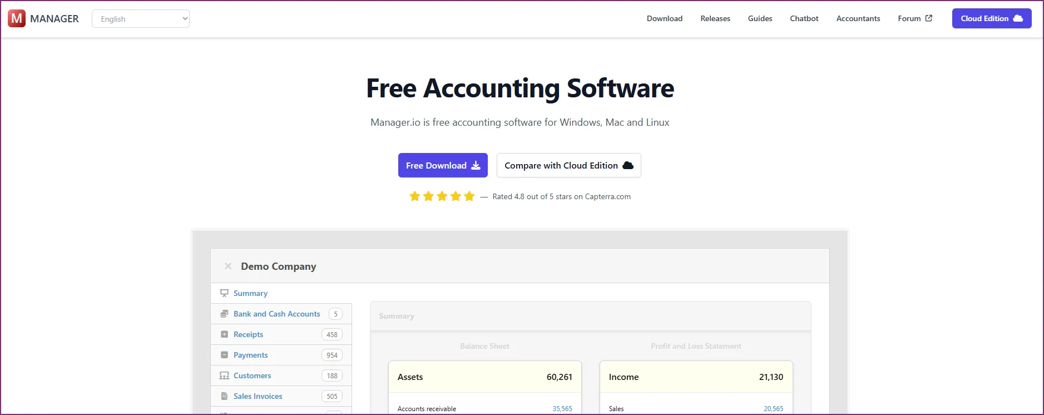
Task: Click the Bank and Cash Accounts coins icon
Action: pos(224,314)
